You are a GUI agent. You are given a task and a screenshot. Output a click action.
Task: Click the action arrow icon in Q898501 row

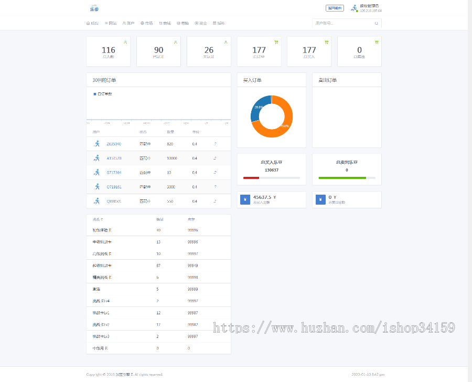(x=215, y=201)
